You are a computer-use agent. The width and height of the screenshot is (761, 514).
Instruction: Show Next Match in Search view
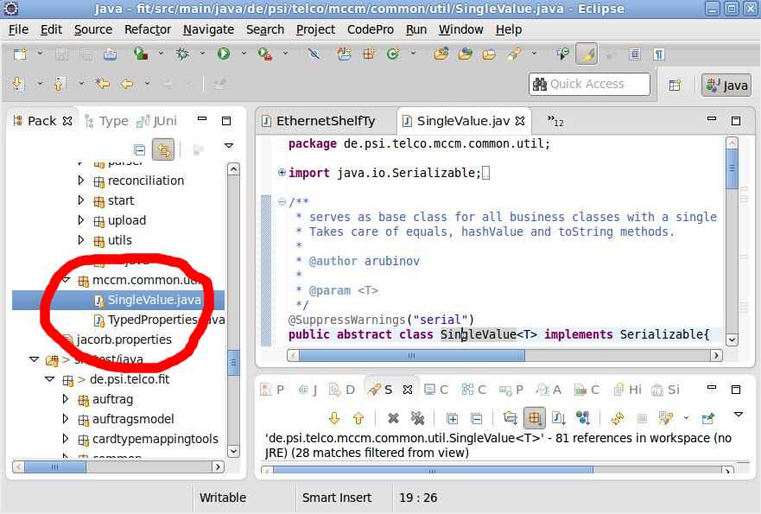[x=334, y=418]
